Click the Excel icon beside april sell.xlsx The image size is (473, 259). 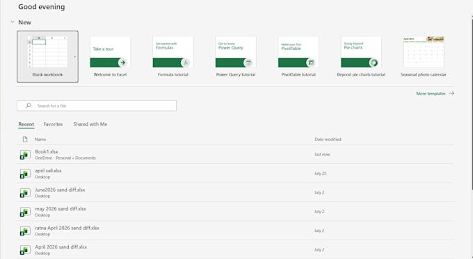(x=25, y=174)
